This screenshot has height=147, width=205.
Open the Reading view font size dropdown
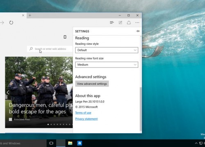(x=107, y=65)
